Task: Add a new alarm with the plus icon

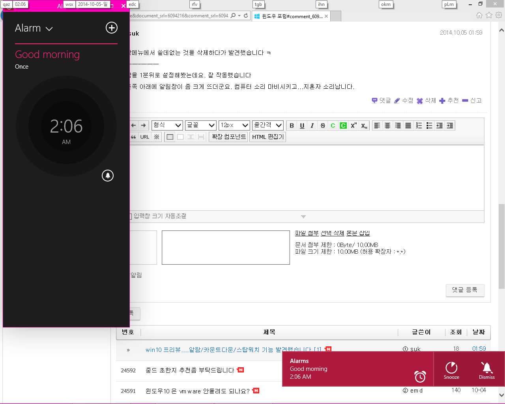Action: (112, 28)
